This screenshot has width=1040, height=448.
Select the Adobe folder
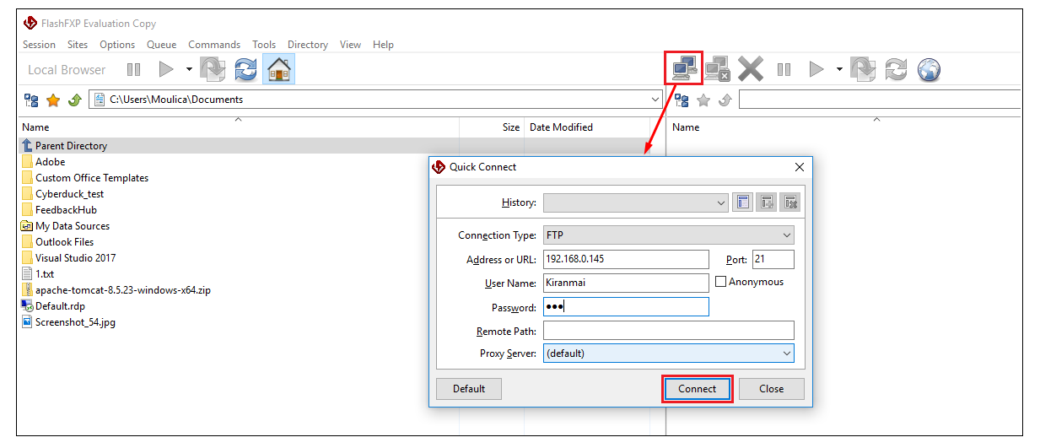coord(50,162)
